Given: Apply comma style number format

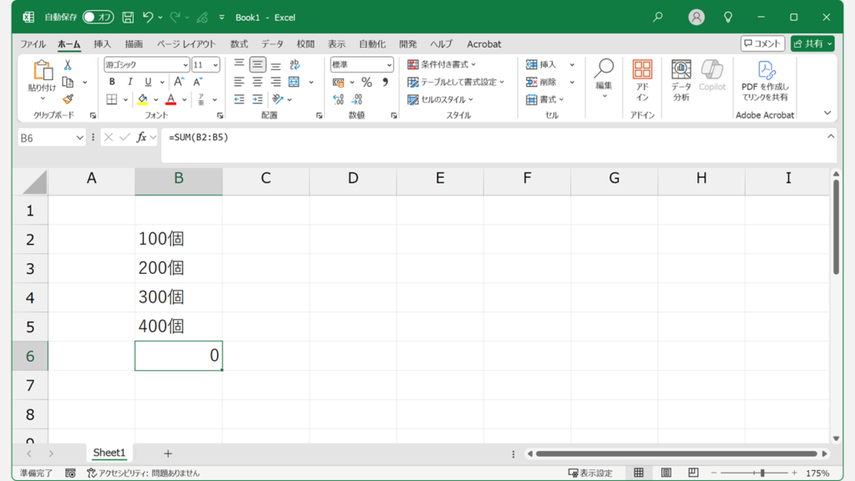Looking at the screenshot, I should click(x=385, y=83).
